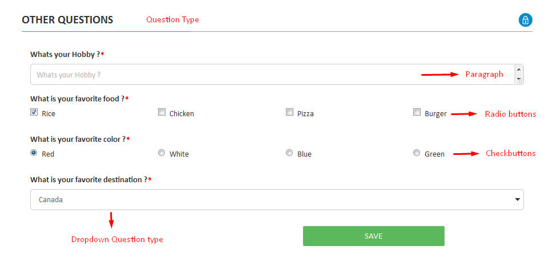Tick the Chicken food option
This screenshot has width=545, height=254.
point(162,113)
